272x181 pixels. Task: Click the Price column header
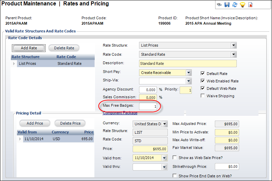pos(89,132)
